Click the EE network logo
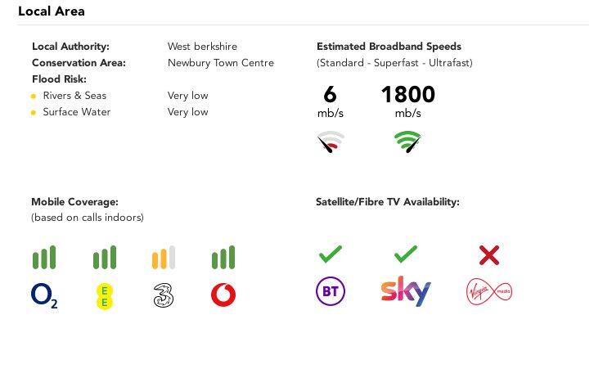 pos(104,295)
